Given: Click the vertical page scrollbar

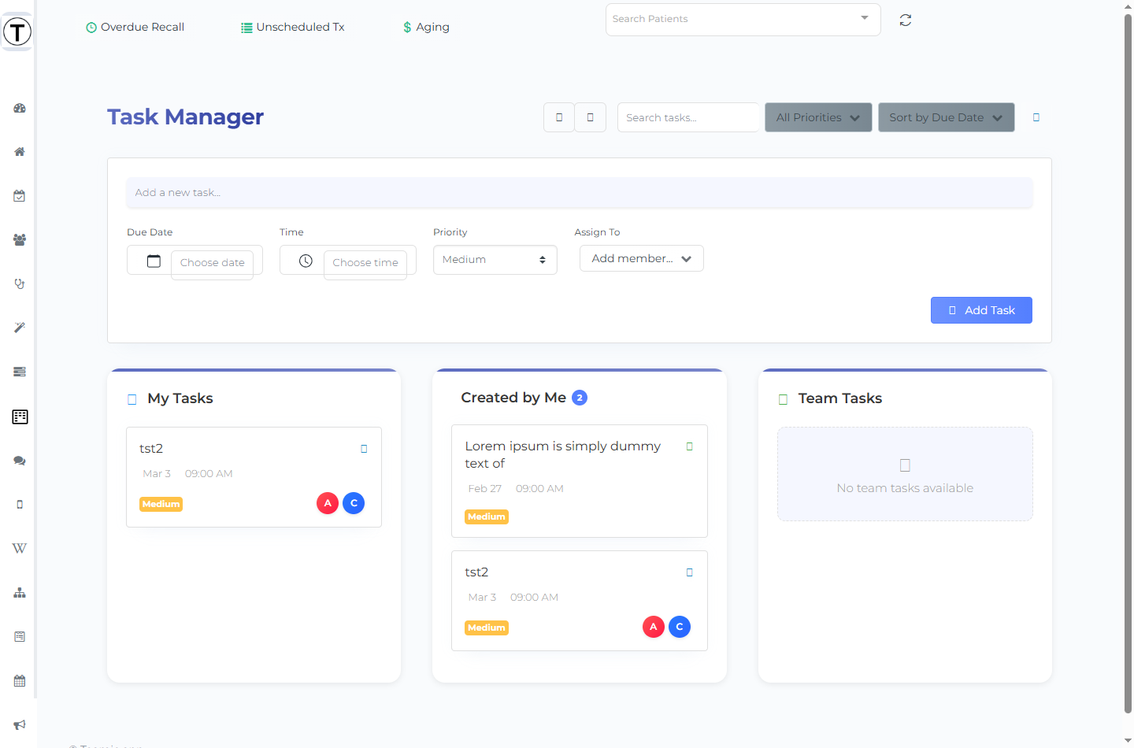Looking at the screenshot, I should pyautogui.click(x=1128, y=362).
